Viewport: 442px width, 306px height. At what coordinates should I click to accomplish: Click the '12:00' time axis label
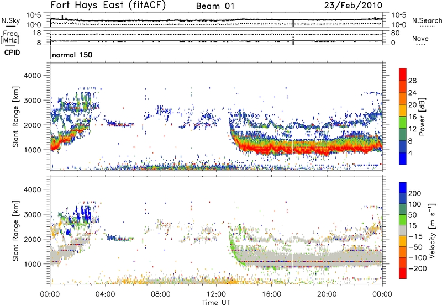tap(216, 294)
